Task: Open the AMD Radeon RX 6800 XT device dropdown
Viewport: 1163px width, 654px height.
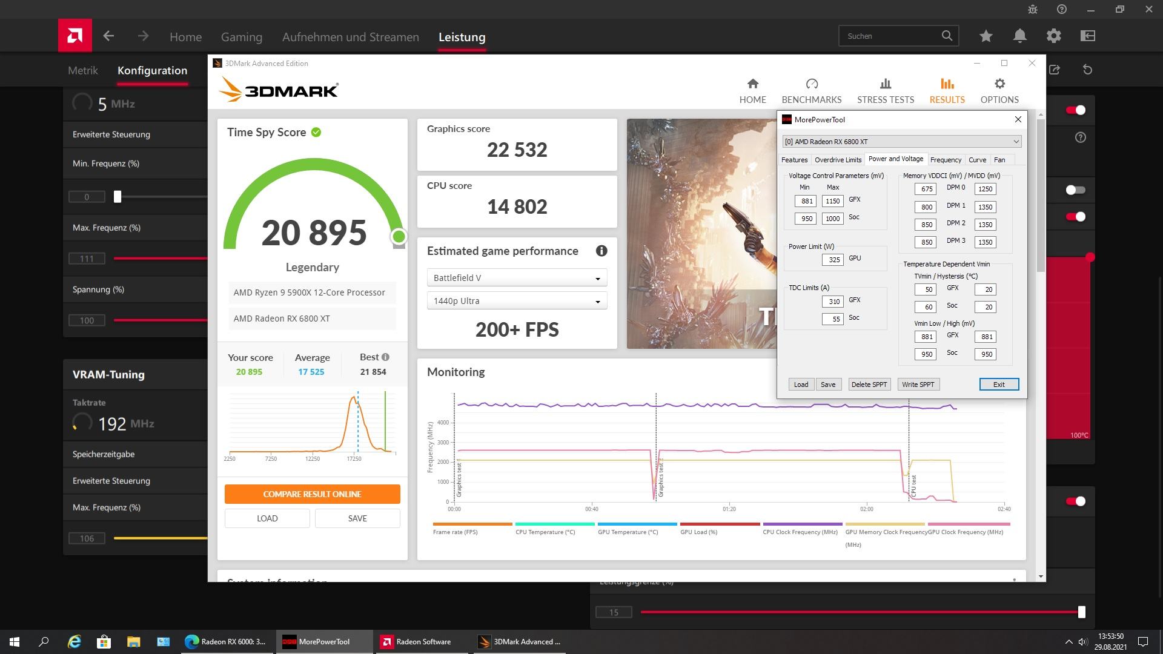Action: point(902,142)
